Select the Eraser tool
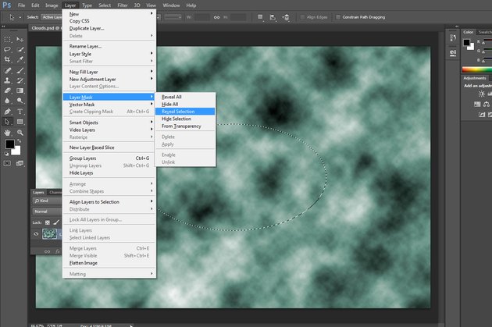 coord(7,91)
